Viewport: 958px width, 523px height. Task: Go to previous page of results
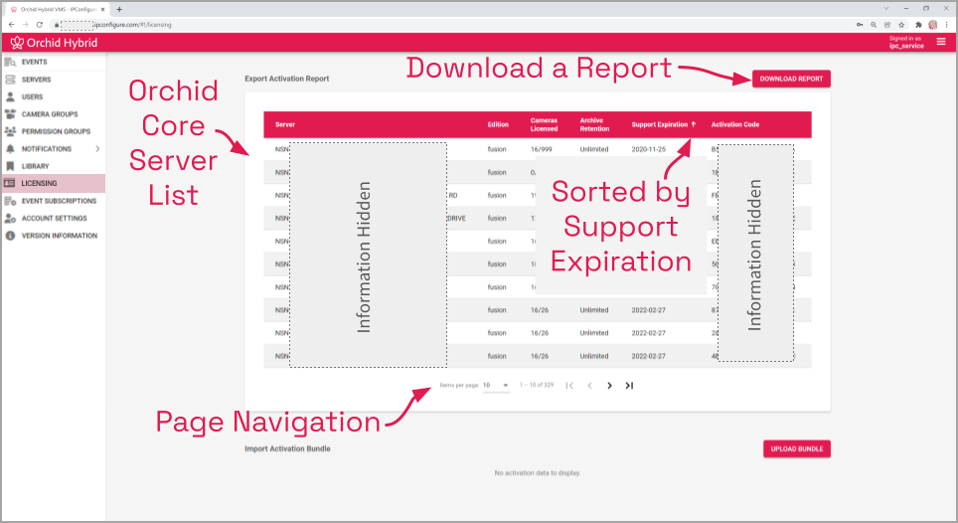click(x=589, y=386)
